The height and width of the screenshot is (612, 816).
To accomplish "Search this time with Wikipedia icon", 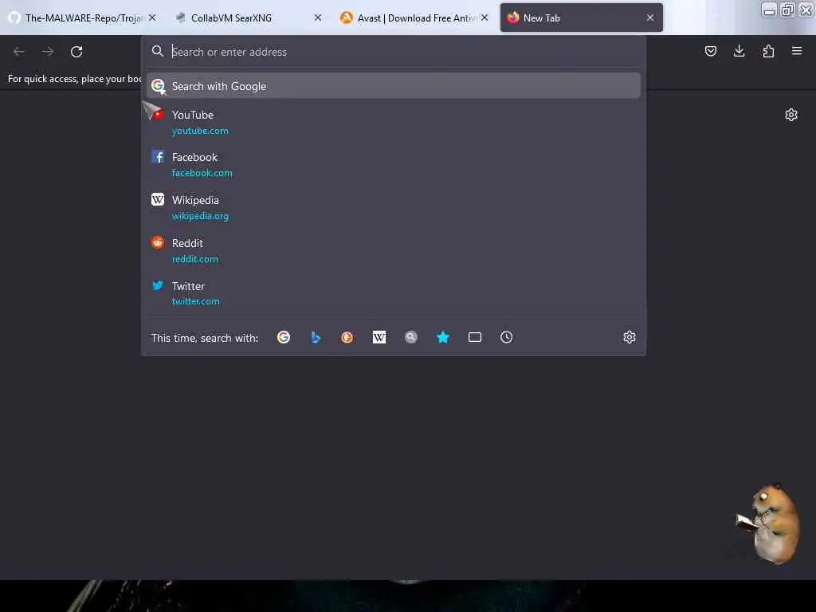I will (379, 337).
